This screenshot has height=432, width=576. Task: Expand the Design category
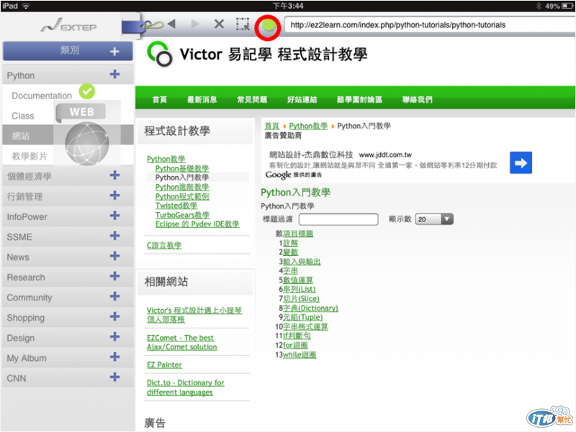click(114, 336)
